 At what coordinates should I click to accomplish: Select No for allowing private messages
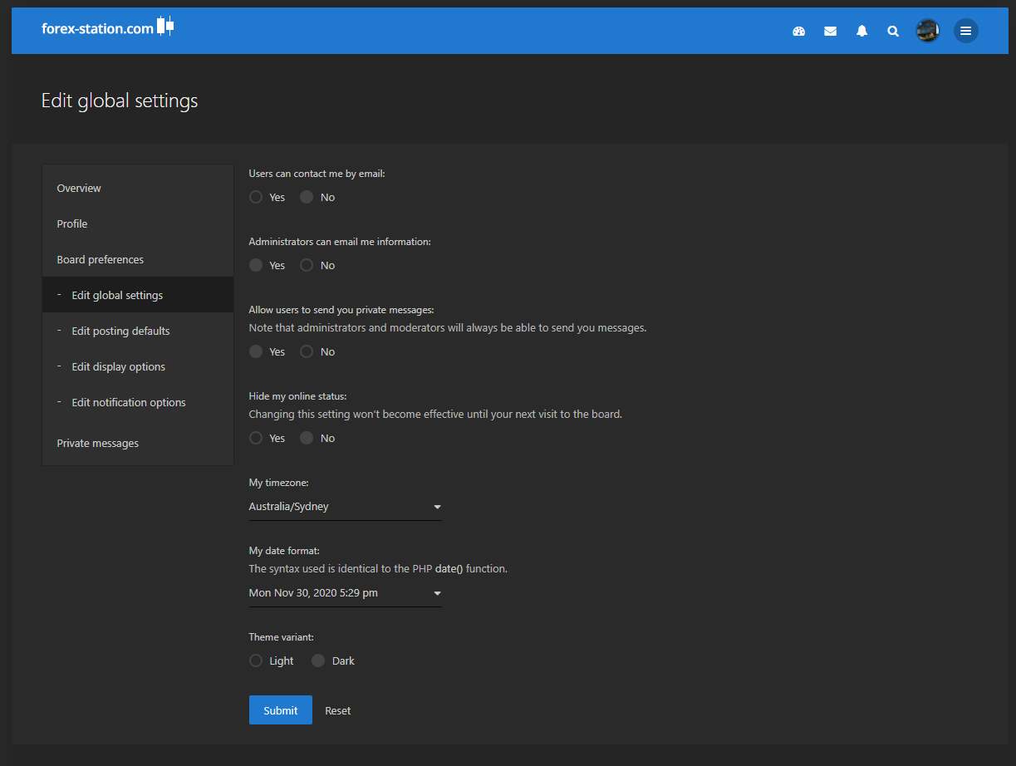(307, 352)
